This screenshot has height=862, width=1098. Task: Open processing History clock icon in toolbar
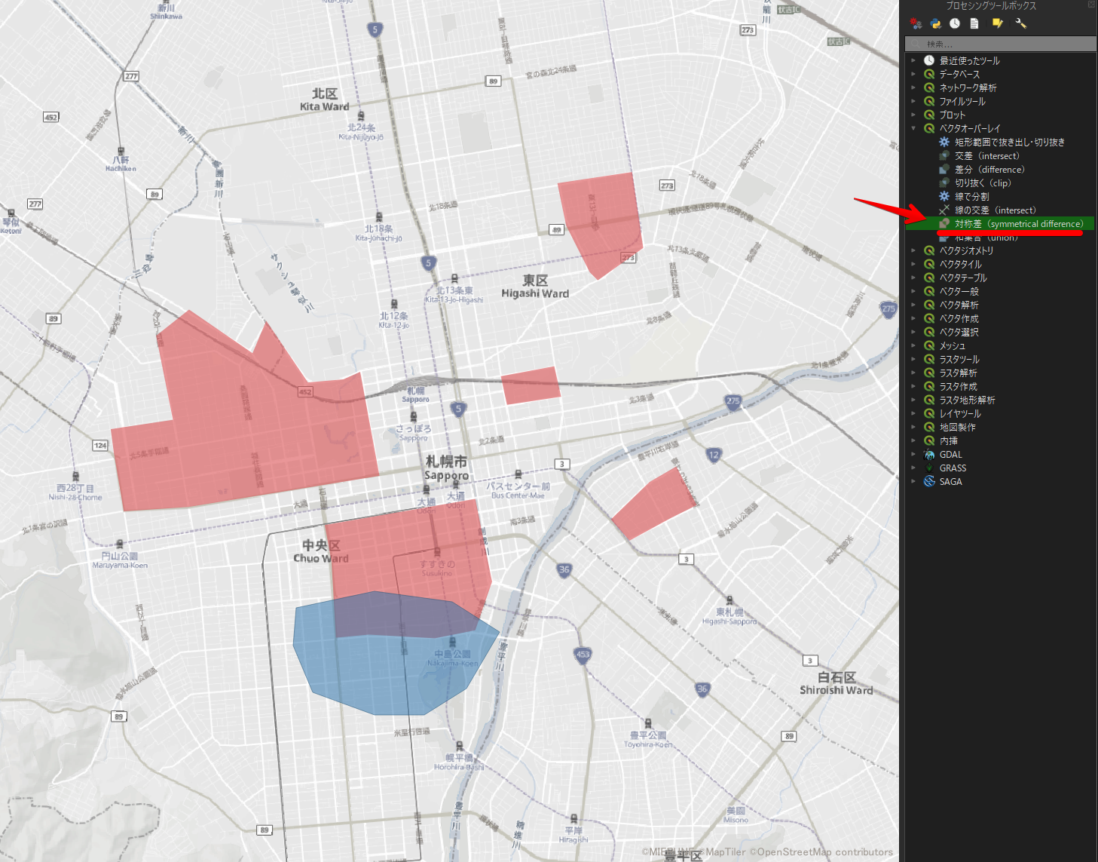coord(955,23)
